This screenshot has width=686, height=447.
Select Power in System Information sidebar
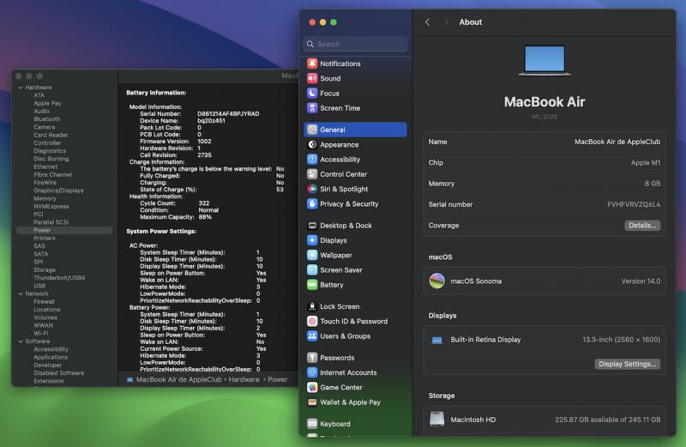coord(64,230)
